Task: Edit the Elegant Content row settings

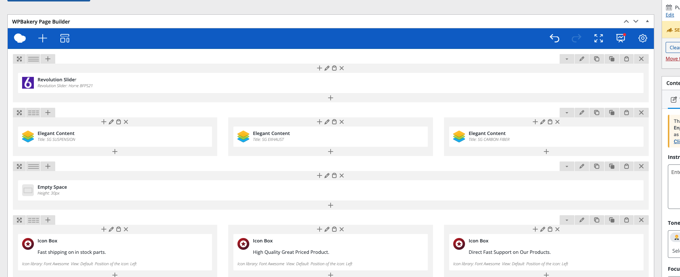Action: click(x=582, y=113)
